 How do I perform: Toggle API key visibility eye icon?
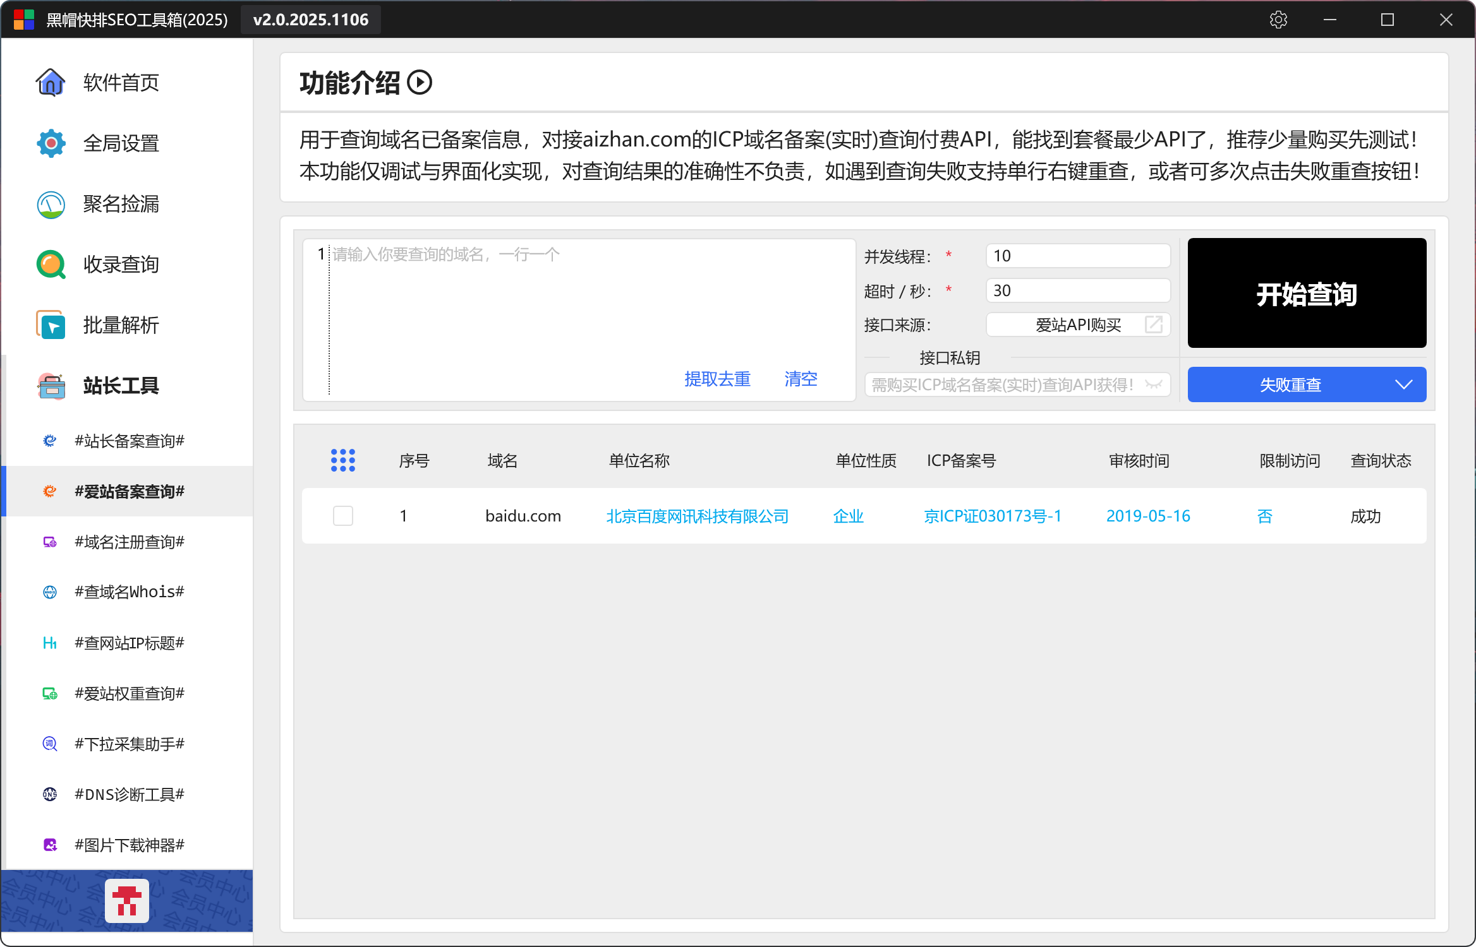1154,384
